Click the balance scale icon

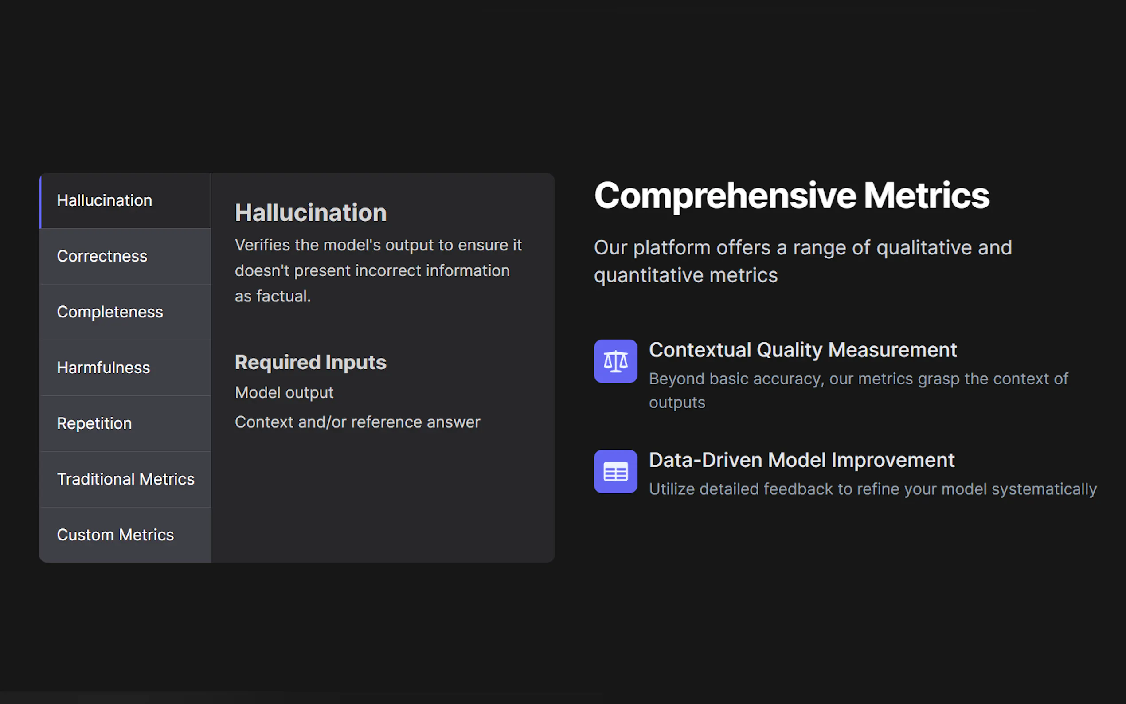point(615,361)
